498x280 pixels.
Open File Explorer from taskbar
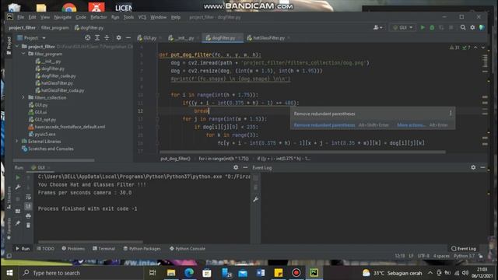(171, 273)
